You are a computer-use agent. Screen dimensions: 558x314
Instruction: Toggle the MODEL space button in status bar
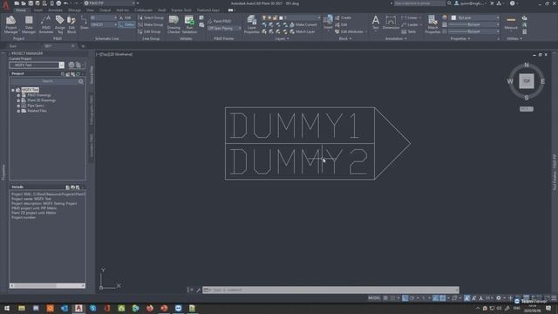pos(374,298)
